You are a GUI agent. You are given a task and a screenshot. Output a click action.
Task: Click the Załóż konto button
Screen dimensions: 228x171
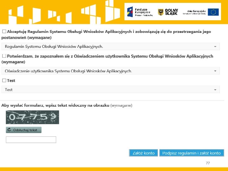pos(143,153)
